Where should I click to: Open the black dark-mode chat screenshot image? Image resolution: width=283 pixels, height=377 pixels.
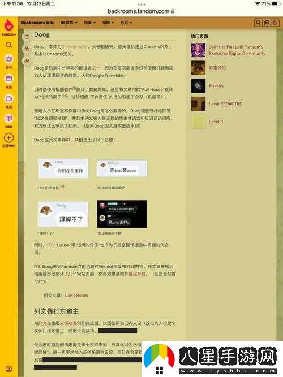122,214
